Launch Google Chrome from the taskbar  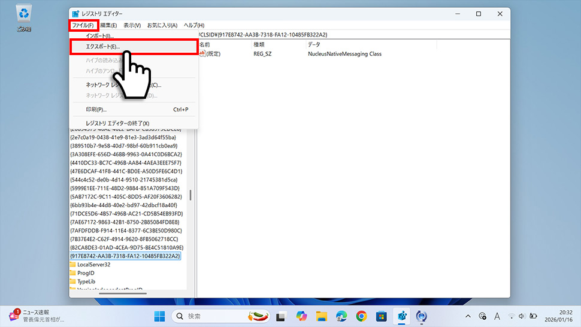pos(361,316)
